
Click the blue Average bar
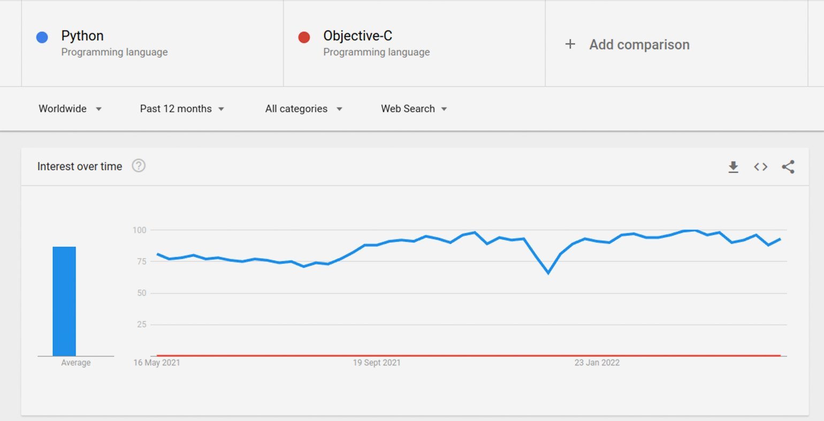click(x=64, y=301)
